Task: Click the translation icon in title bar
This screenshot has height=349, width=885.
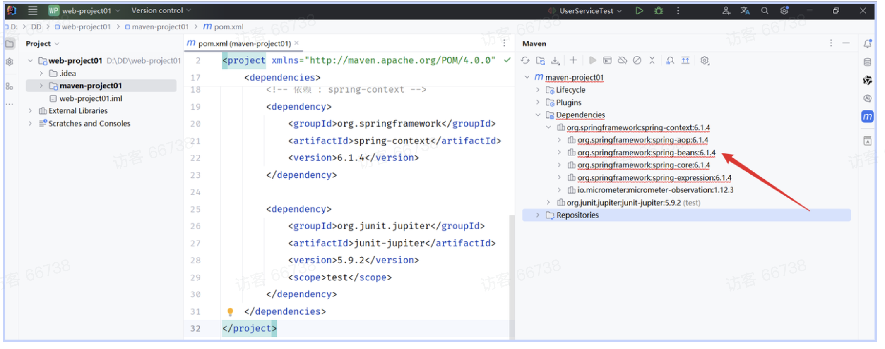Action: (745, 11)
